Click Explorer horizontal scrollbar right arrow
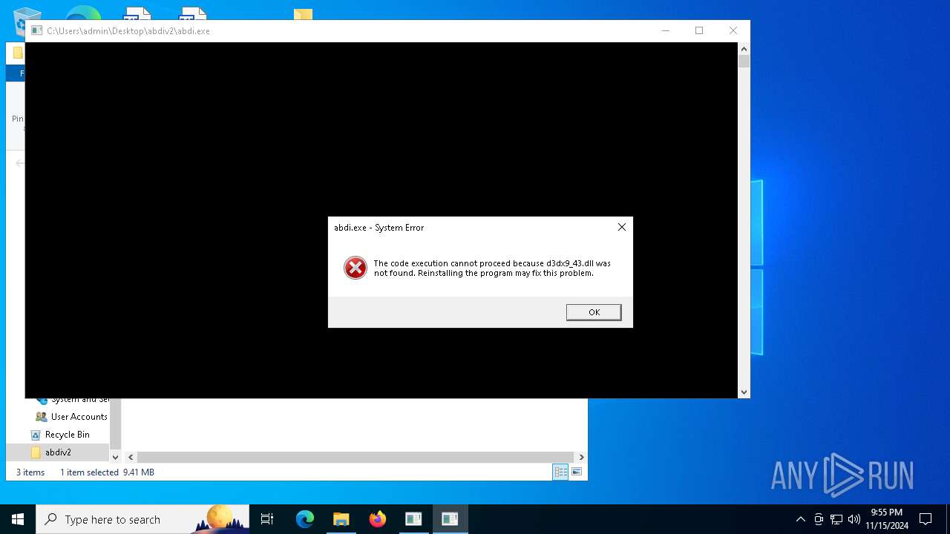Viewport: 950px width, 534px height. [581, 458]
